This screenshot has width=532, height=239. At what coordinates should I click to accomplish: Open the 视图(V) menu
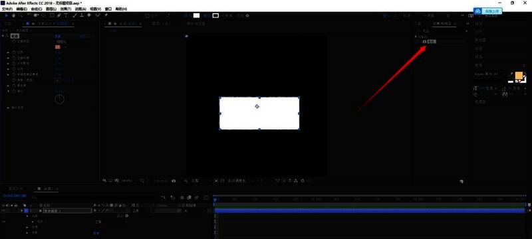(95, 9)
